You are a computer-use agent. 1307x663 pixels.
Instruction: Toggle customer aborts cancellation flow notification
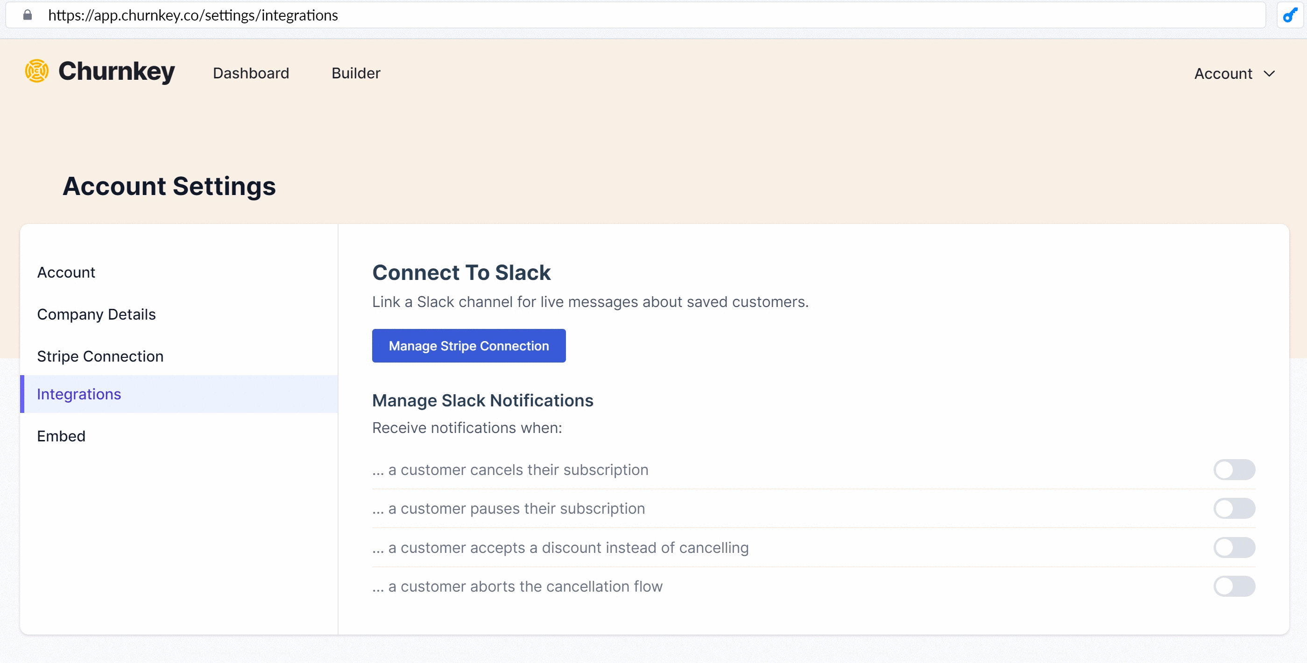click(x=1234, y=586)
